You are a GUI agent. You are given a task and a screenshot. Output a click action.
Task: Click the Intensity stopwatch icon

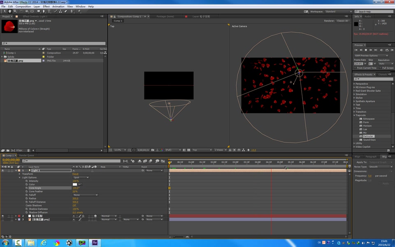pyautogui.click(x=26, y=181)
